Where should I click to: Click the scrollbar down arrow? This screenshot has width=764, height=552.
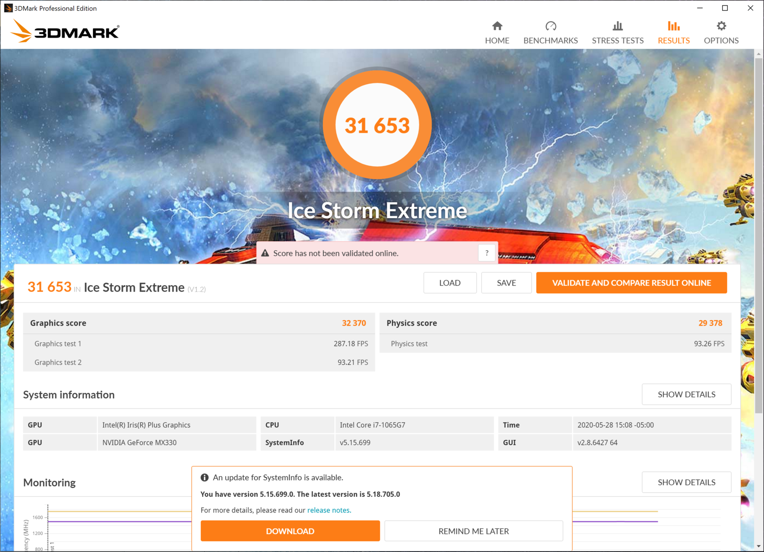[758, 546]
